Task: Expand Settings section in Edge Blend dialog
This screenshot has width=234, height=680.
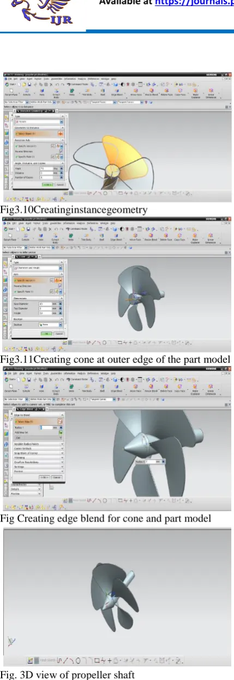Action: (x=39, y=466)
